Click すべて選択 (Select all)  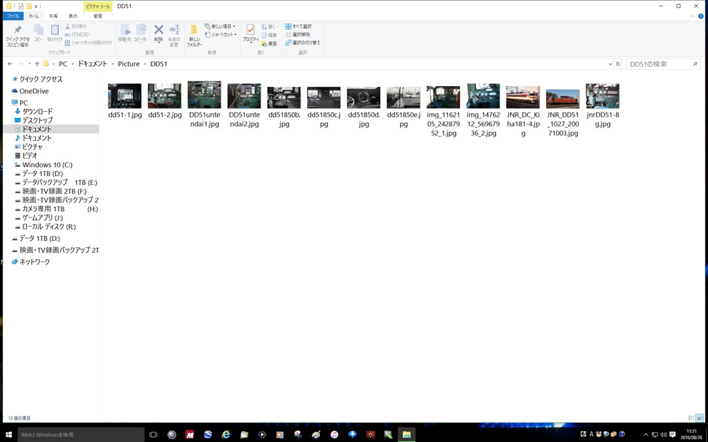299,26
